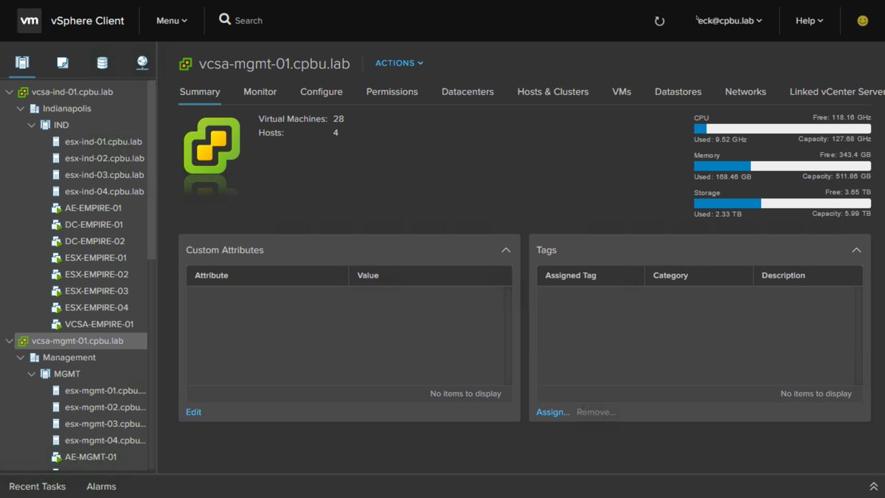885x498 pixels.
Task: Click the inventory tree scrollbar
Action: [x=152, y=170]
